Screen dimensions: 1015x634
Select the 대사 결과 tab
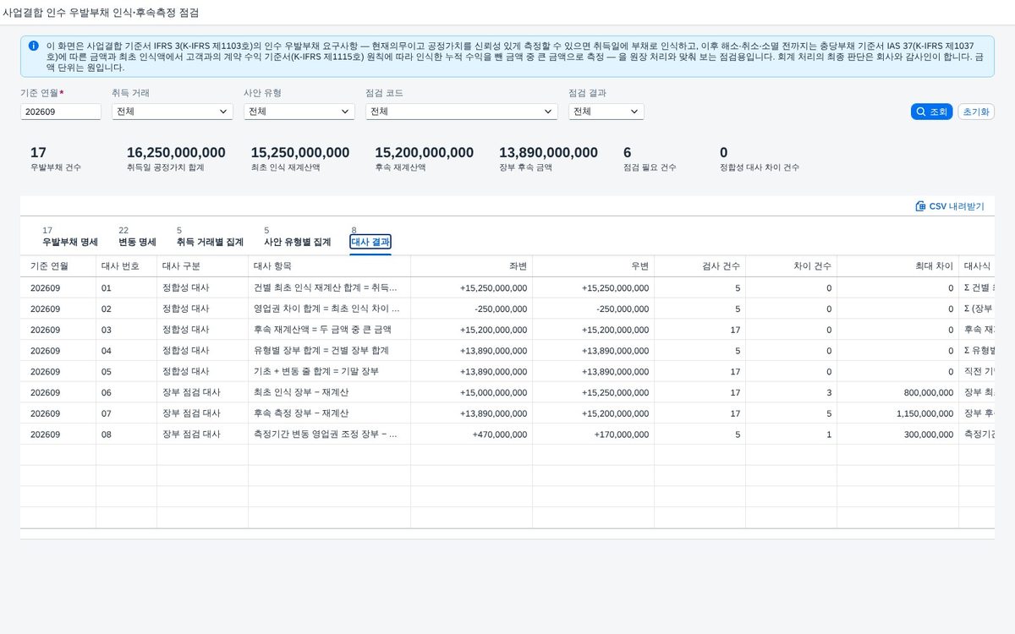[370, 242]
